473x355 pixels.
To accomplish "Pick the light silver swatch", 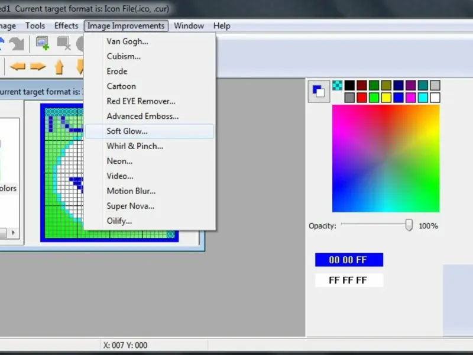I will click(435, 85).
